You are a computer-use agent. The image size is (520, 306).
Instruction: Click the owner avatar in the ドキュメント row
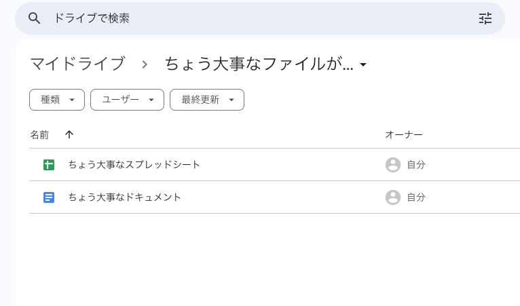click(x=392, y=197)
